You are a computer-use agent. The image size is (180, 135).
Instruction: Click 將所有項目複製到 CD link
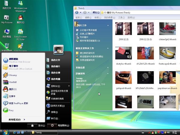90,41
